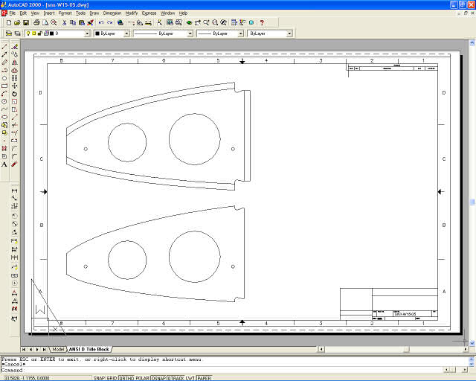This screenshot has width=476, height=381.
Task: Click the Save icon in toolbar
Action: [x=25, y=23]
